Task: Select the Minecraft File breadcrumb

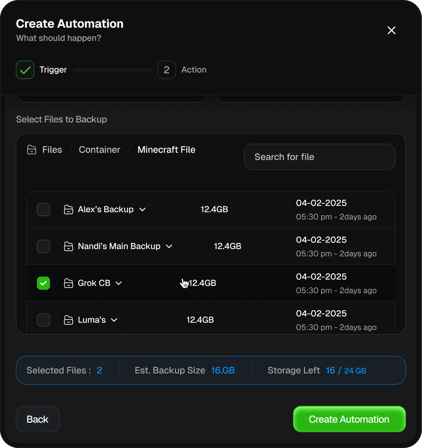Action: pyautogui.click(x=166, y=150)
